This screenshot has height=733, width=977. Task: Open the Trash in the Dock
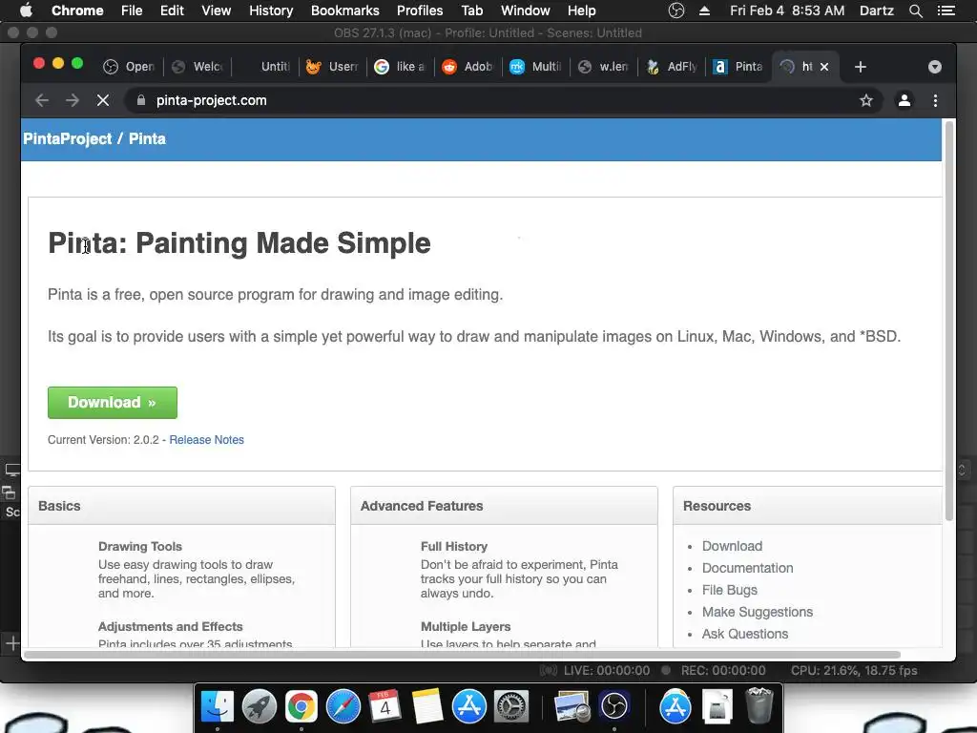759,705
